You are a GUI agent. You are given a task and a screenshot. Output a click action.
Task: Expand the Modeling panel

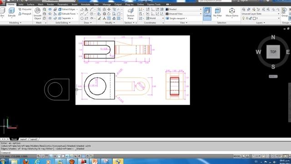click(x=15, y=23)
